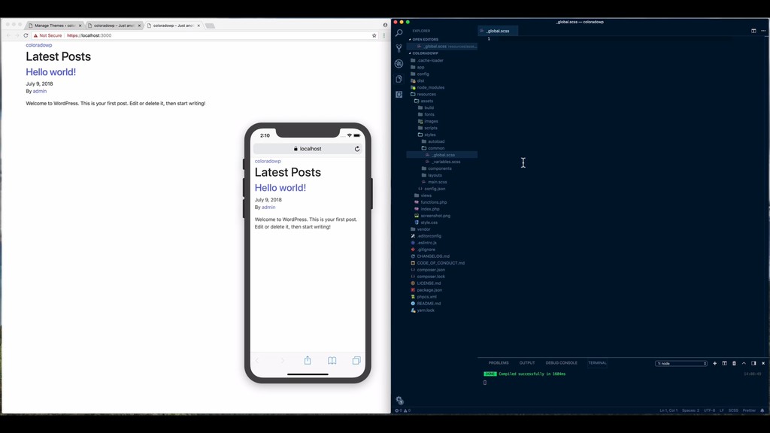The height and width of the screenshot is (433, 770).
Task: Change language mode via SCSS status item
Action: coord(733,410)
